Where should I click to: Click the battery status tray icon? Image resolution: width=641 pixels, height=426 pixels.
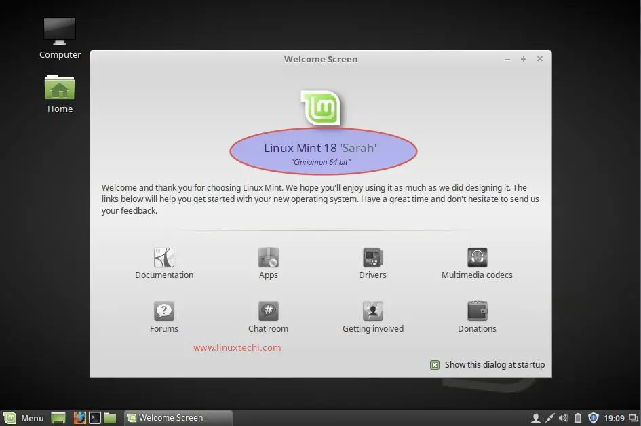[578, 418]
